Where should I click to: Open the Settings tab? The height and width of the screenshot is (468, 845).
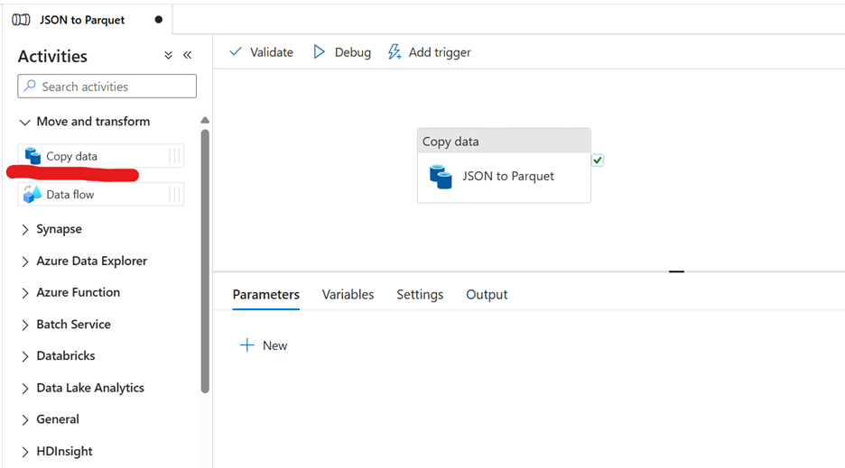pyautogui.click(x=420, y=295)
